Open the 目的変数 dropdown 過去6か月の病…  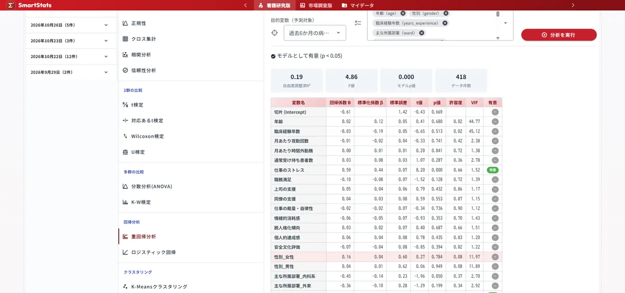tap(315, 33)
